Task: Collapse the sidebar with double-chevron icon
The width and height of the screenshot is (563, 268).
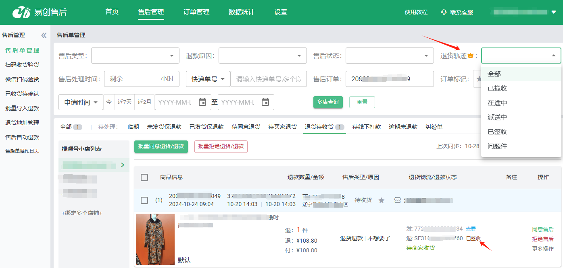Action: click(44, 35)
